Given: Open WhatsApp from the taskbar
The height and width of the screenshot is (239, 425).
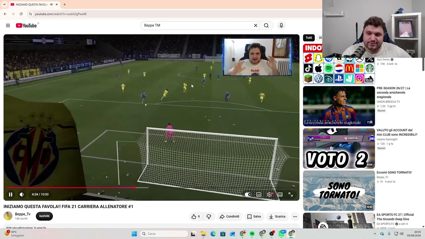Looking at the screenshot, I should coord(282,234).
